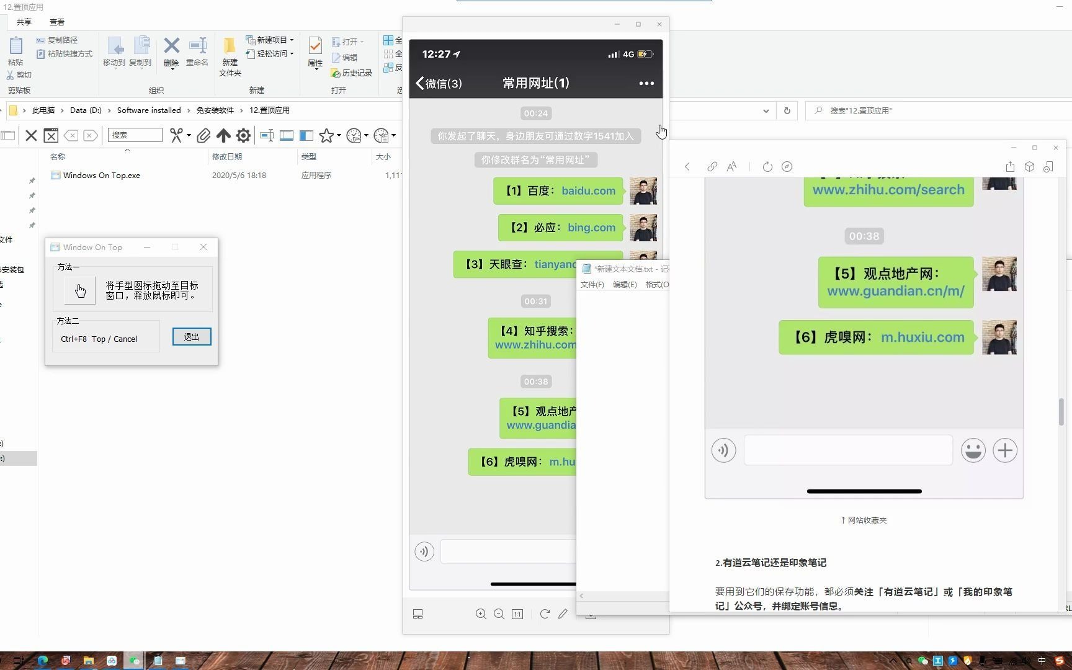Click the preview pane icon in Explorer quick toolbar

(287, 135)
